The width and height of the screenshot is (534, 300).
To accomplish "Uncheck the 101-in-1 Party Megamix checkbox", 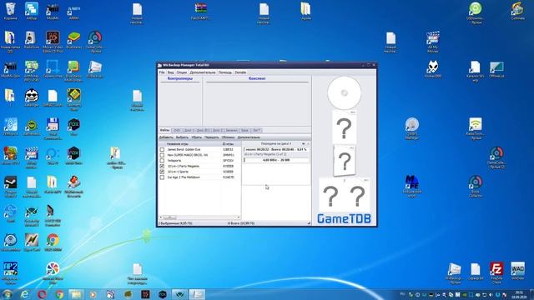I will point(162,167).
